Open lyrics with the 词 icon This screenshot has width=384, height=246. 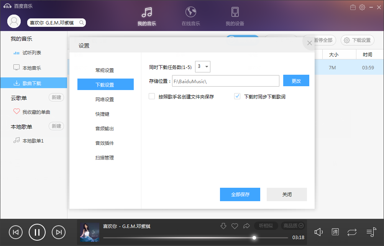(x=335, y=232)
